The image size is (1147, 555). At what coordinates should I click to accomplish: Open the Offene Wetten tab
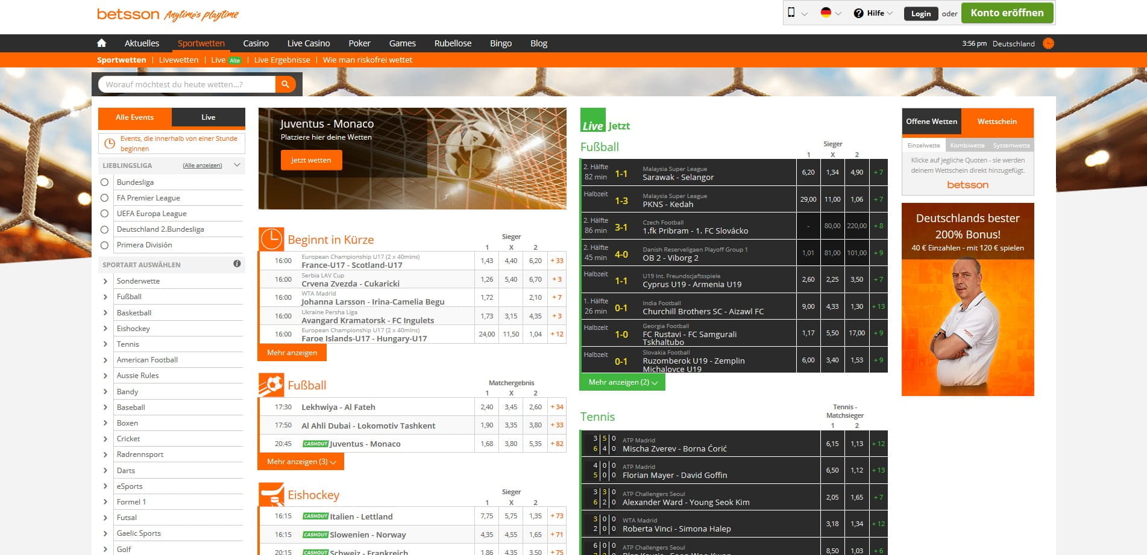click(x=932, y=122)
